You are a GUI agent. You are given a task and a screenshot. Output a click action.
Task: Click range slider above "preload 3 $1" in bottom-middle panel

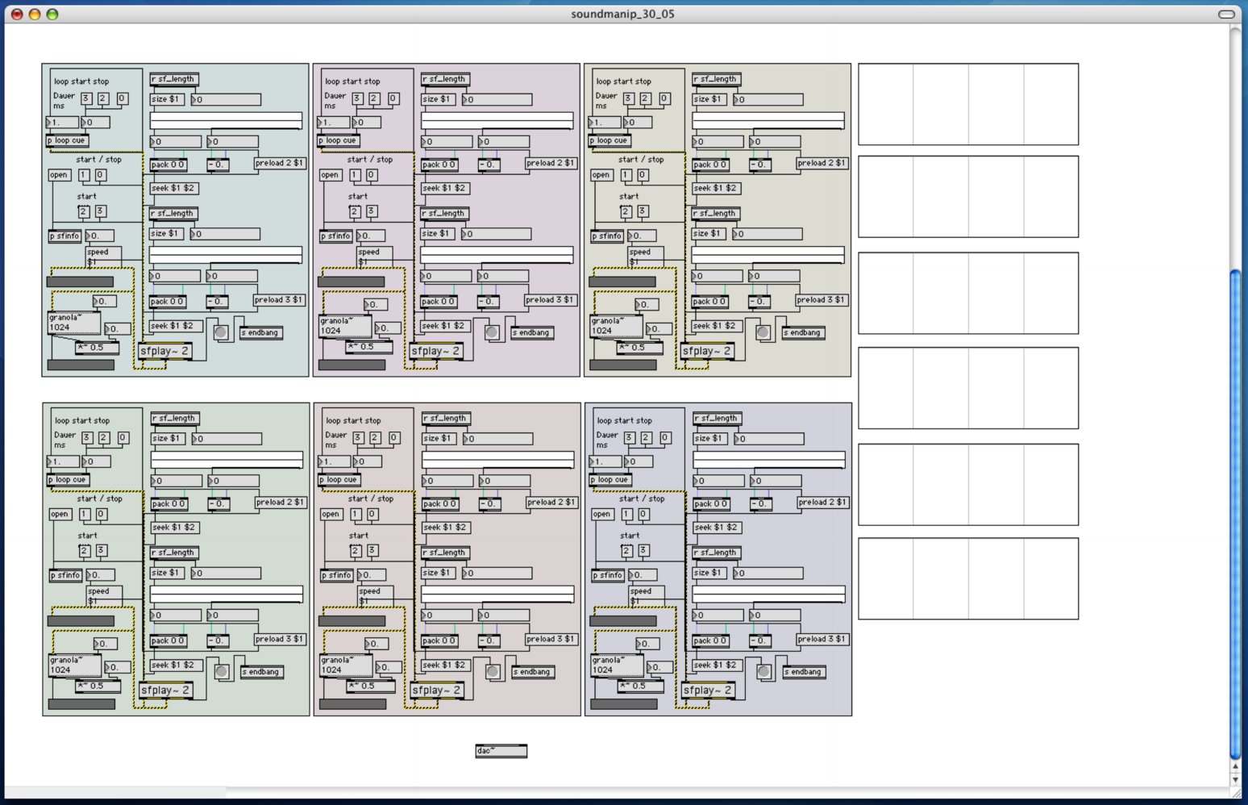tap(497, 594)
